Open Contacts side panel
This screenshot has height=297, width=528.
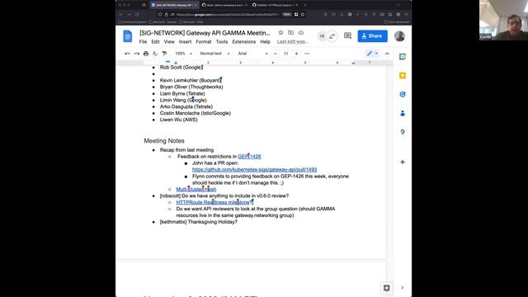coord(403,113)
